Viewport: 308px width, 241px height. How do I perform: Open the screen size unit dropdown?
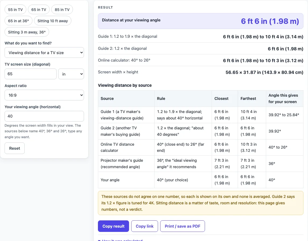point(71,74)
